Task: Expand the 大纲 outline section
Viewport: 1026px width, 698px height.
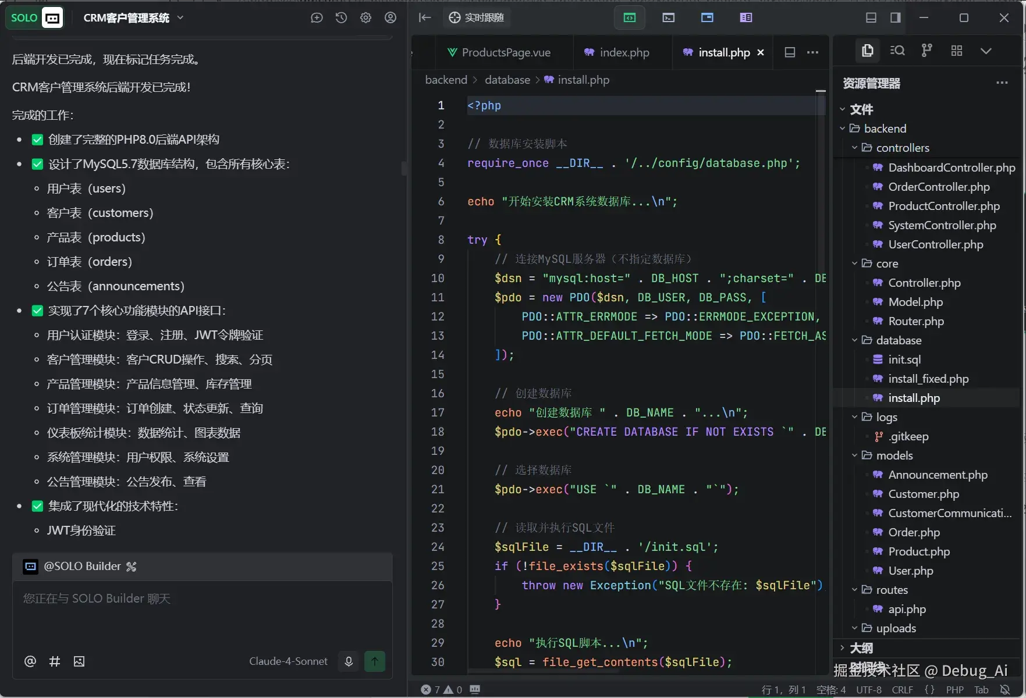Action: 861,648
